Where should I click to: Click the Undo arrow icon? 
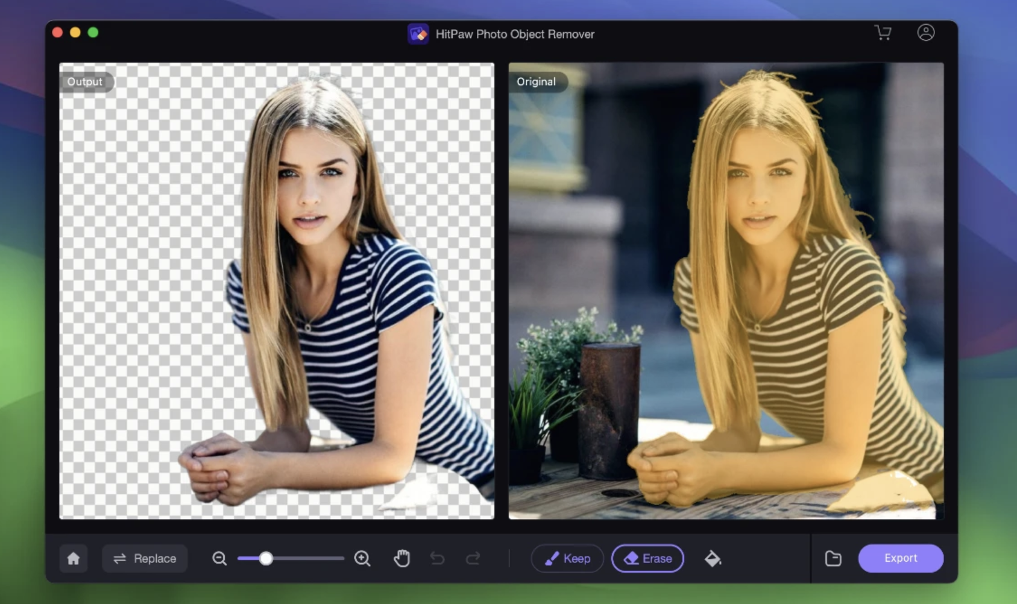pyautogui.click(x=438, y=559)
